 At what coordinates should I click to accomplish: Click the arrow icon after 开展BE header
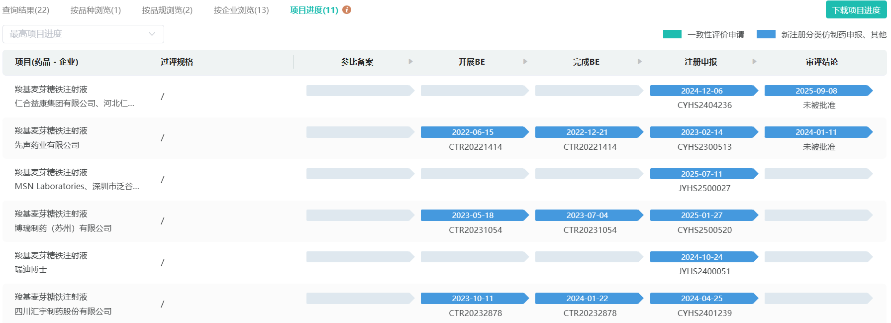pos(525,62)
